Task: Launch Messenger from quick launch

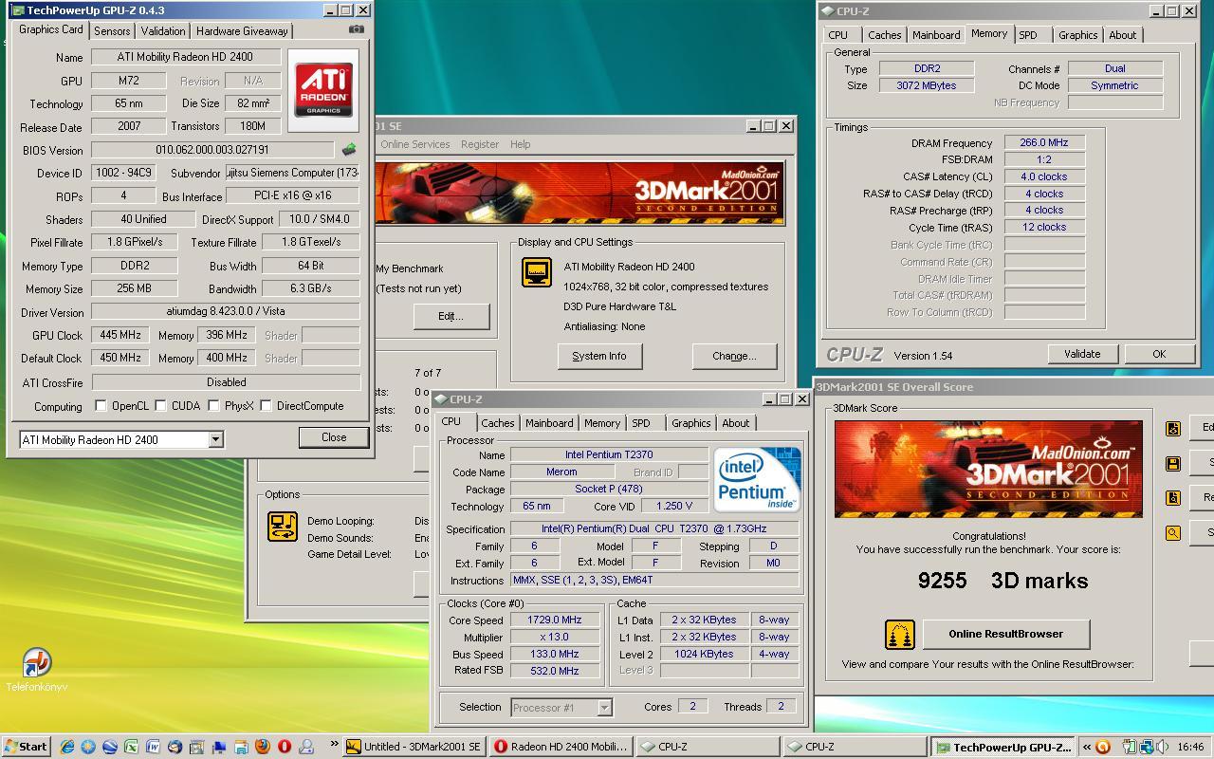Action: [x=305, y=747]
